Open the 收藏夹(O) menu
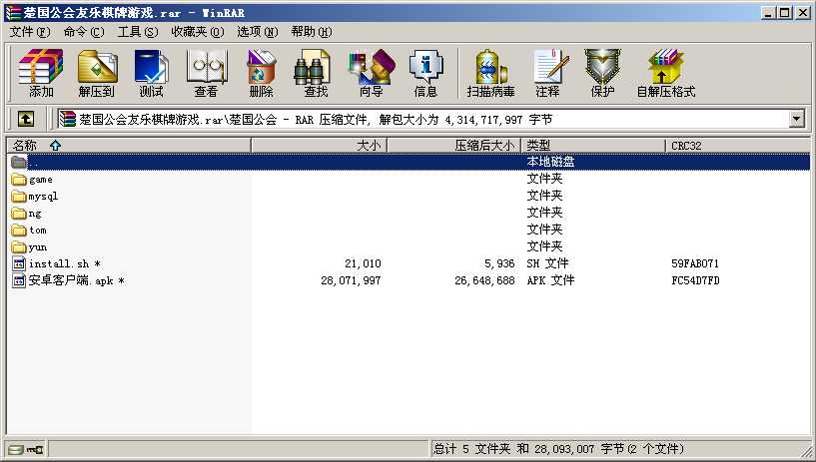 click(197, 32)
